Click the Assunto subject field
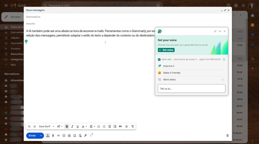This screenshot has width=259, height=144. [127, 24]
